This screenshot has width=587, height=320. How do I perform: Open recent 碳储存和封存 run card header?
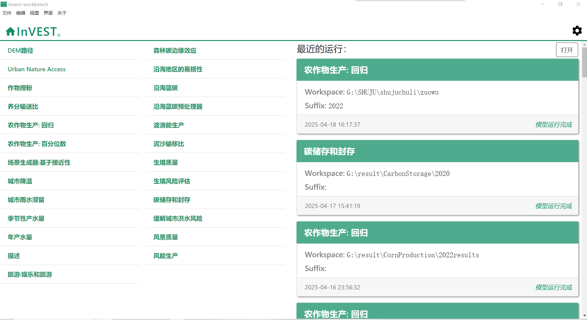pyautogui.click(x=437, y=151)
